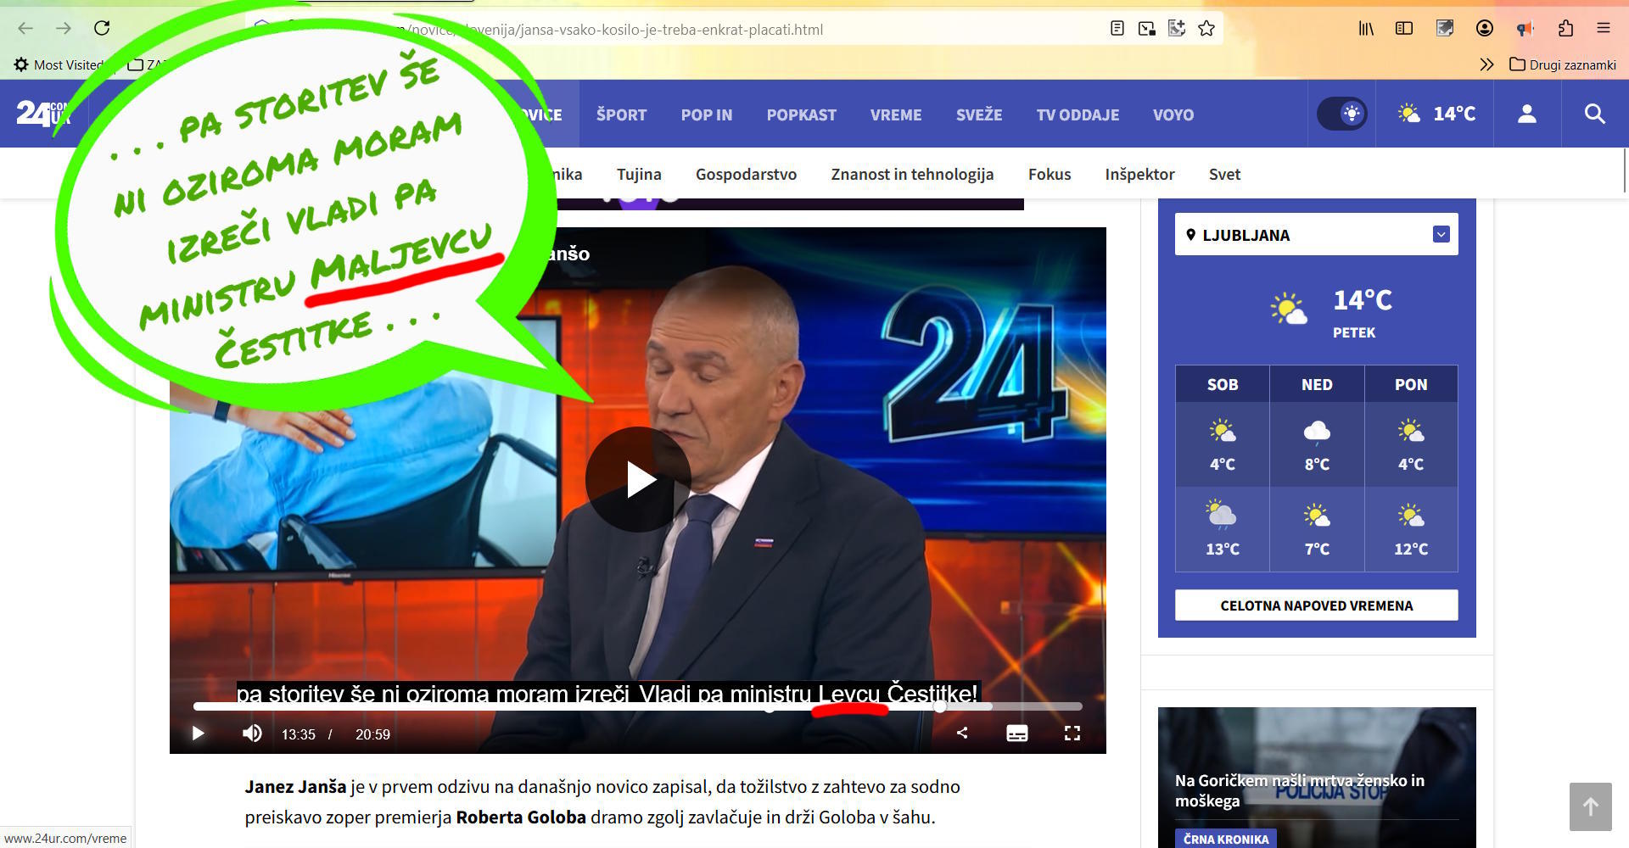This screenshot has width=1629, height=848.
Task: Open the site search magnifier icon
Action: 1594,114
